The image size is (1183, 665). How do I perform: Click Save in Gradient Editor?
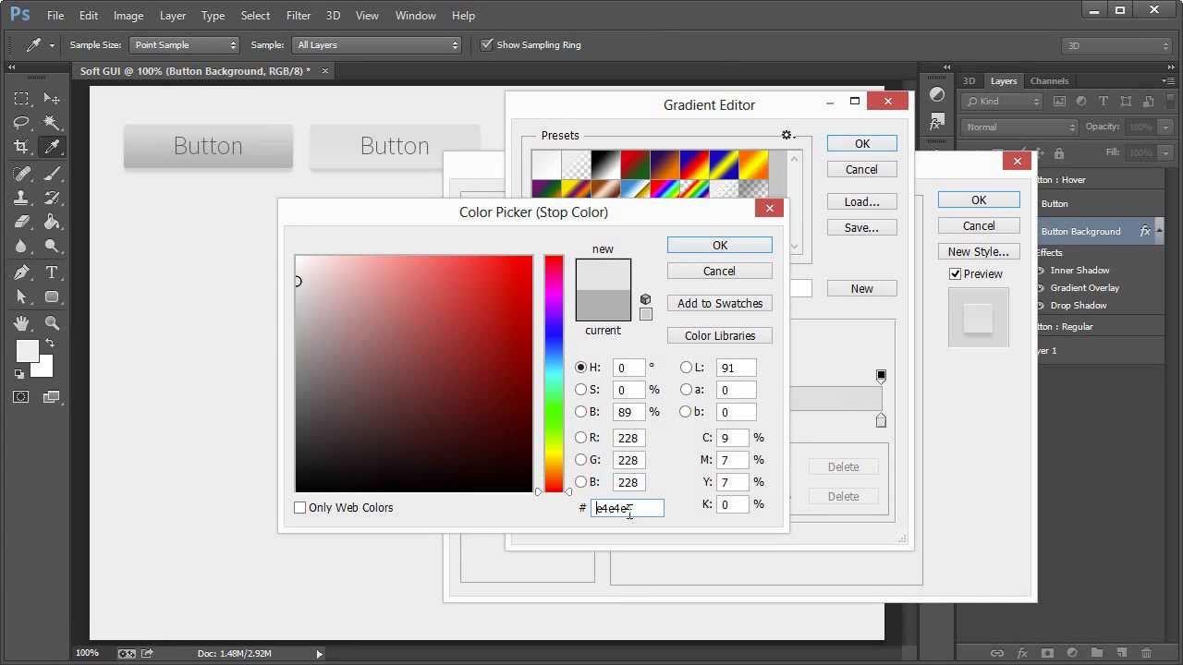pos(861,227)
